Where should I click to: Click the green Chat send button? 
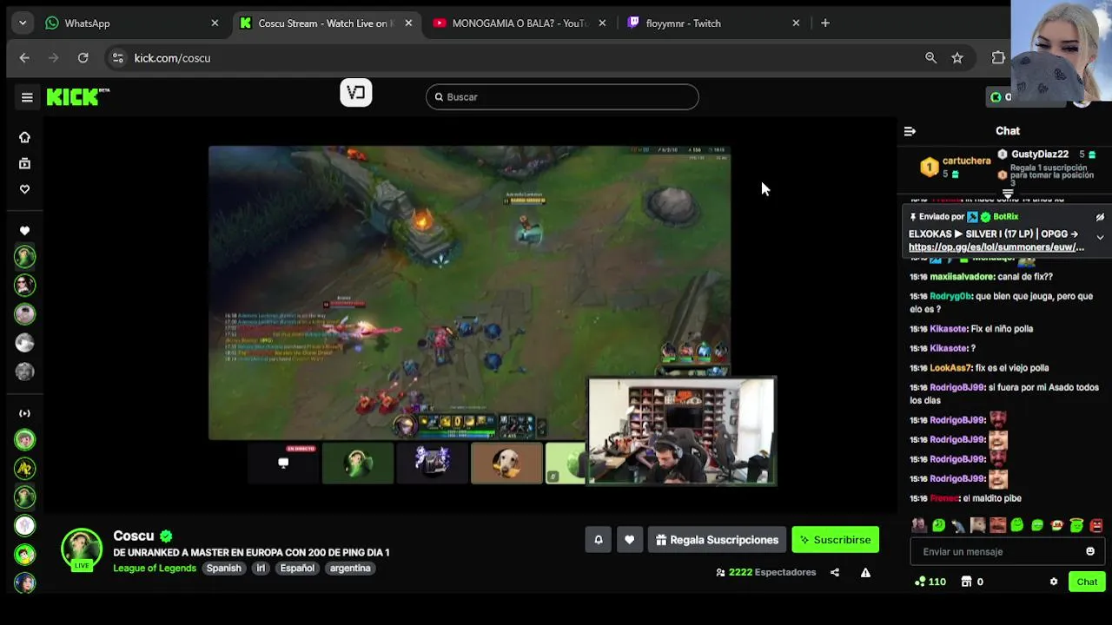[x=1087, y=582]
